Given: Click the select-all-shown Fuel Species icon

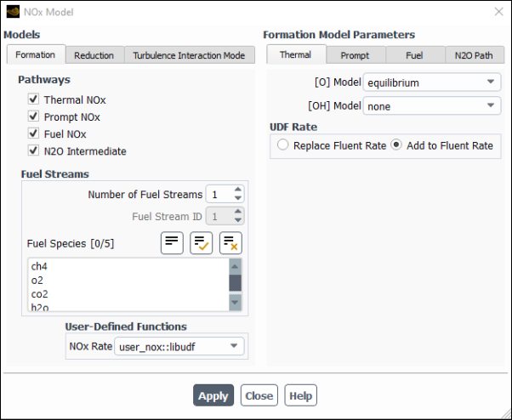Looking at the screenshot, I should (x=201, y=243).
